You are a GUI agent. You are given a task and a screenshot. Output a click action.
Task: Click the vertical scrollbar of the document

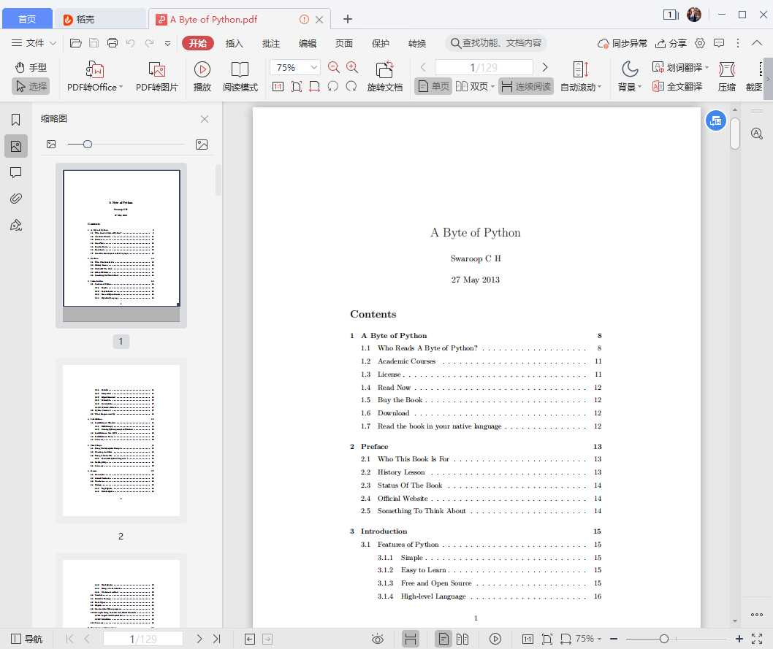(735, 133)
